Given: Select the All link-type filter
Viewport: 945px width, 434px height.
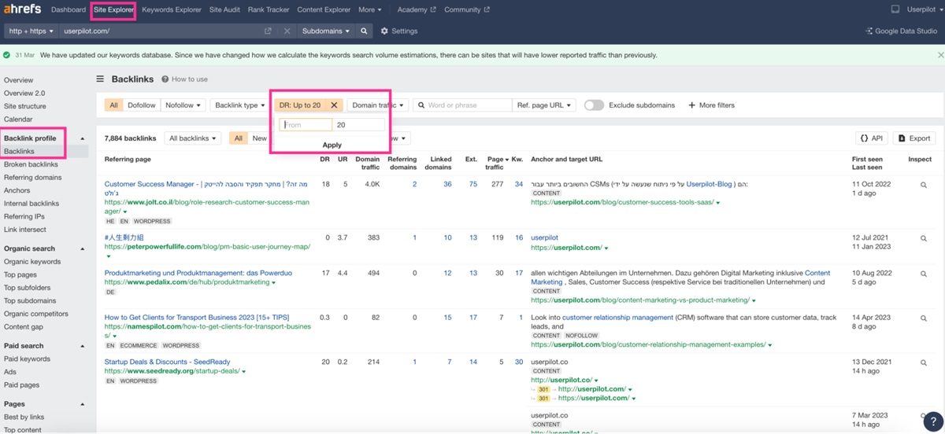Looking at the screenshot, I should pyautogui.click(x=113, y=105).
